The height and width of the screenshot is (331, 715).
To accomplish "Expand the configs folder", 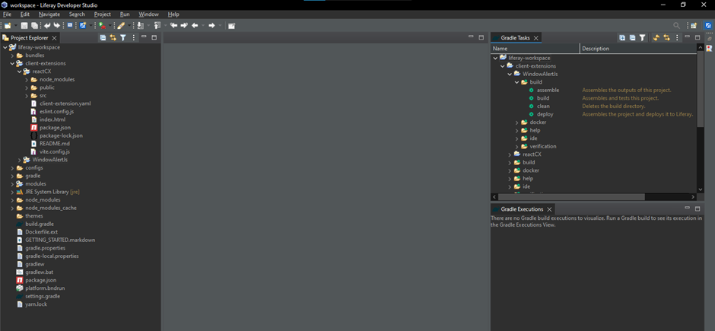I will [12, 167].
